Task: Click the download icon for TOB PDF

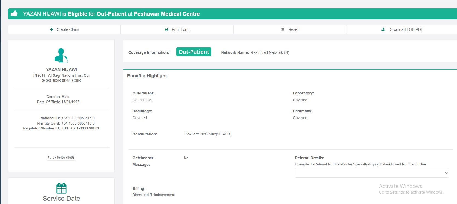Action: pyautogui.click(x=383, y=29)
